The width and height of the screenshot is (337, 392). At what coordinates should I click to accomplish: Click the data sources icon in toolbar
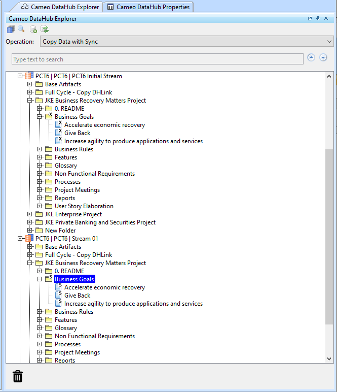tap(11, 29)
